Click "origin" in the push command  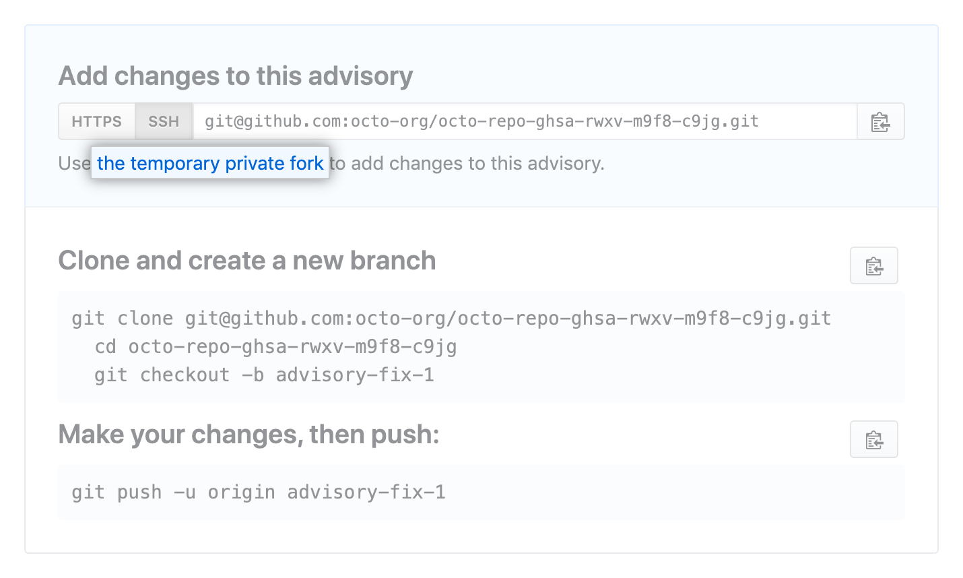(x=241, y=492)
